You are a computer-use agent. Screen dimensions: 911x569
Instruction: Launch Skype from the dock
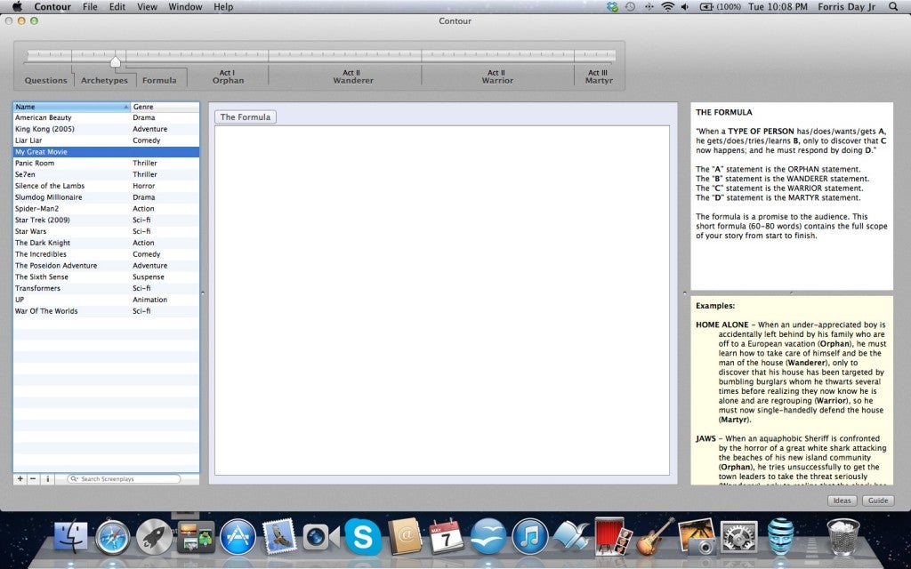click(x=363, y=537)
